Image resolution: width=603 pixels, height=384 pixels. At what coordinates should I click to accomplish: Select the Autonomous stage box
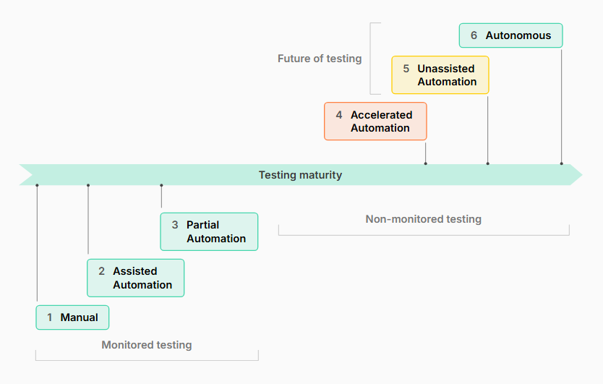[x=510, y=35]
